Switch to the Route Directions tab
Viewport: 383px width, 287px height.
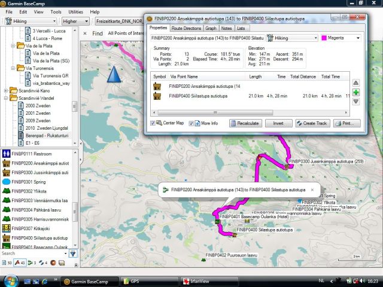coord(186,28)
